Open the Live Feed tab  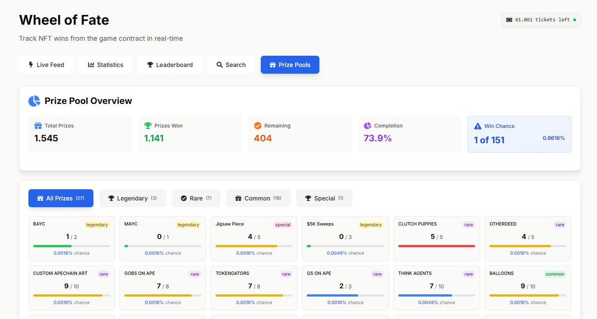[46, 65]
